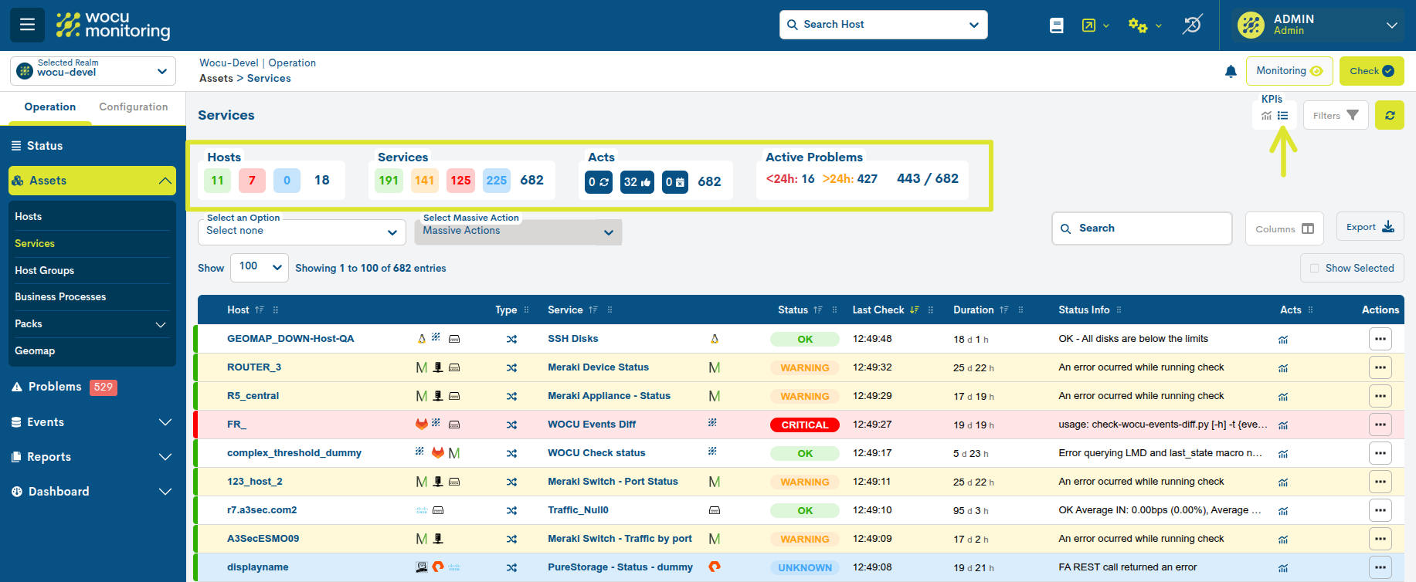This screenshot has width=1416, height=582.
Task: Open the Selected Realm dropdown
Action: [93, 71]
